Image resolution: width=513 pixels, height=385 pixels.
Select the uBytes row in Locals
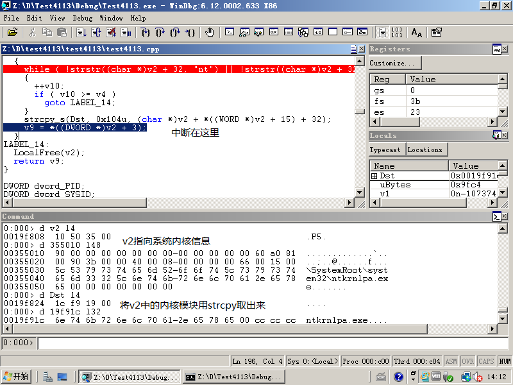[434, 185]
